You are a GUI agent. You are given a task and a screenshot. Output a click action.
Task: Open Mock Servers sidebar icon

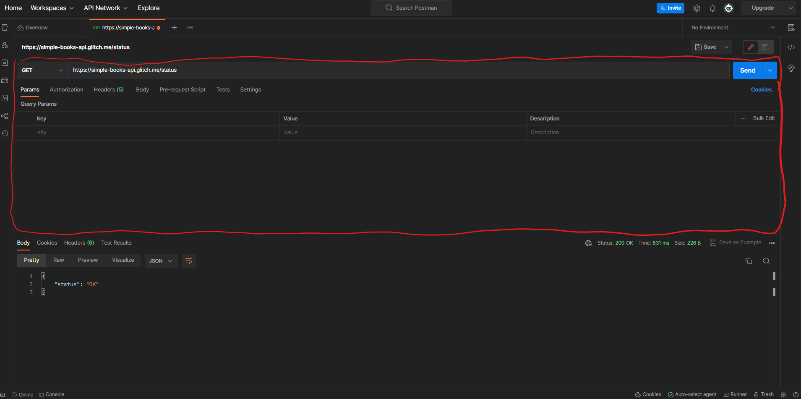5,81
